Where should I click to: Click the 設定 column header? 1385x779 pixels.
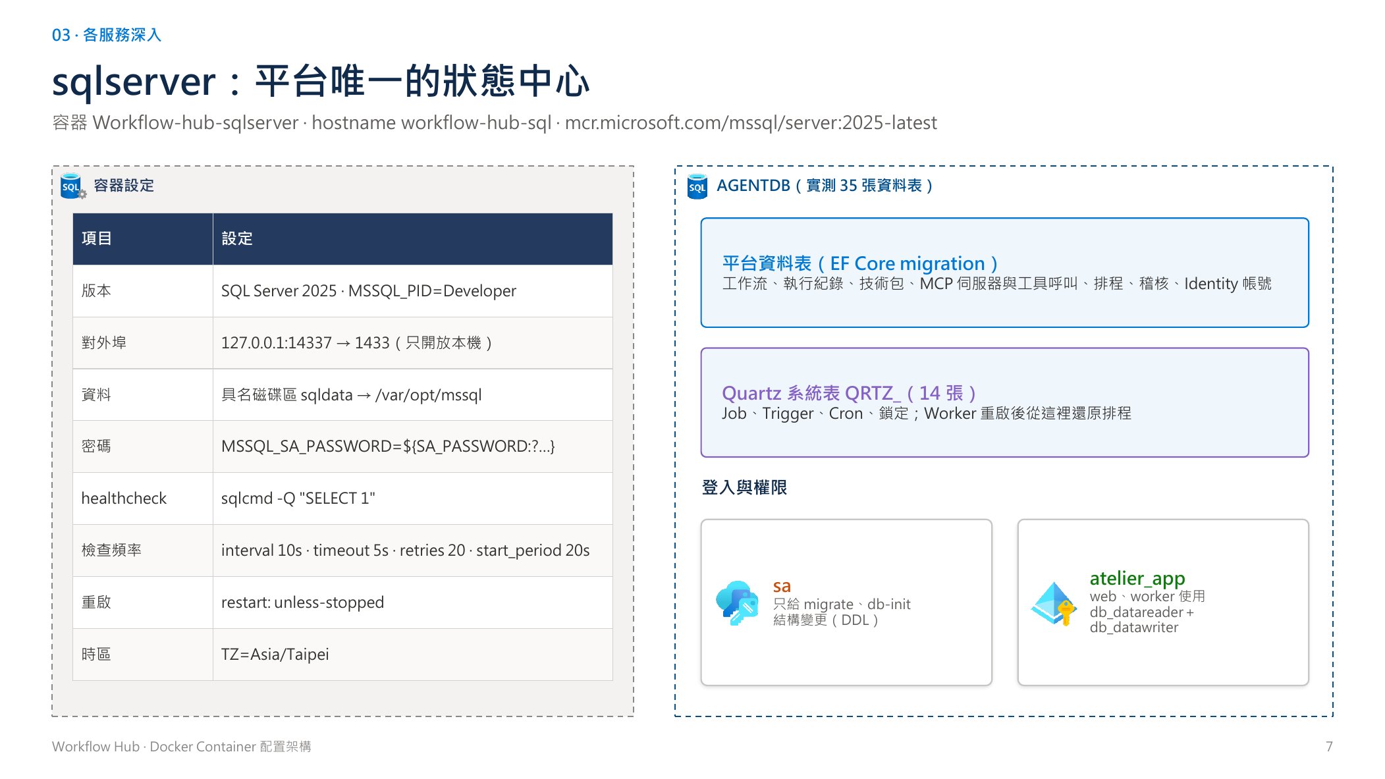click(412, 239)
